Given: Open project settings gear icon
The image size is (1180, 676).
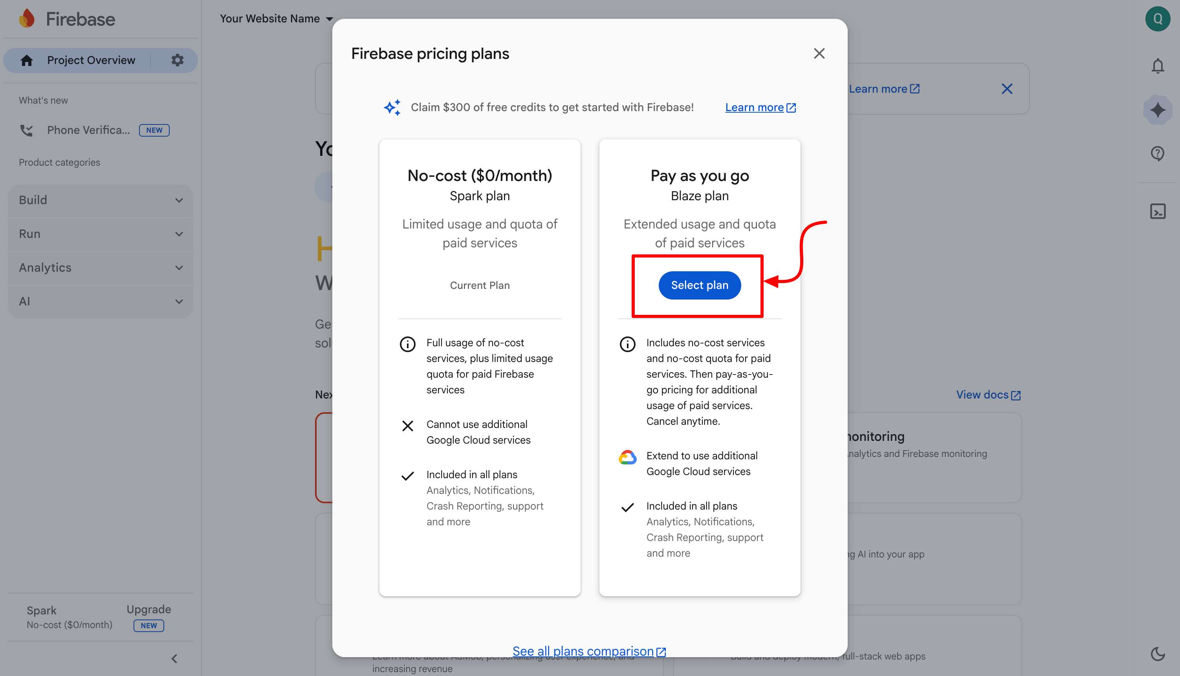Looking at the screenshot, I should pyautogui.click(x=177, y=60).
